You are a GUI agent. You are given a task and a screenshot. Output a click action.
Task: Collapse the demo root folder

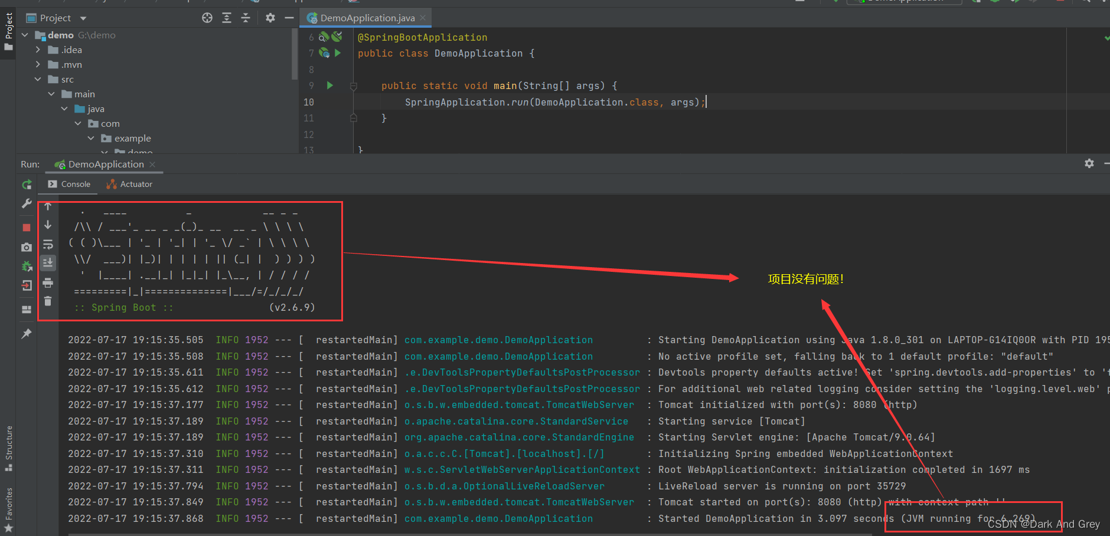25,35
